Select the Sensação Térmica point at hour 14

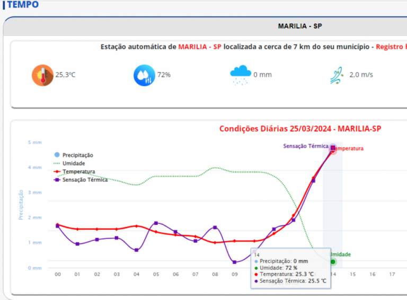333,148
